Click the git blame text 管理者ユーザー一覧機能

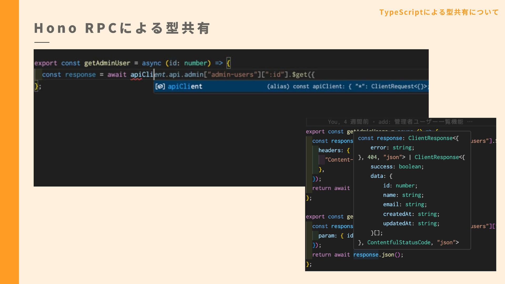click(428, 122)
